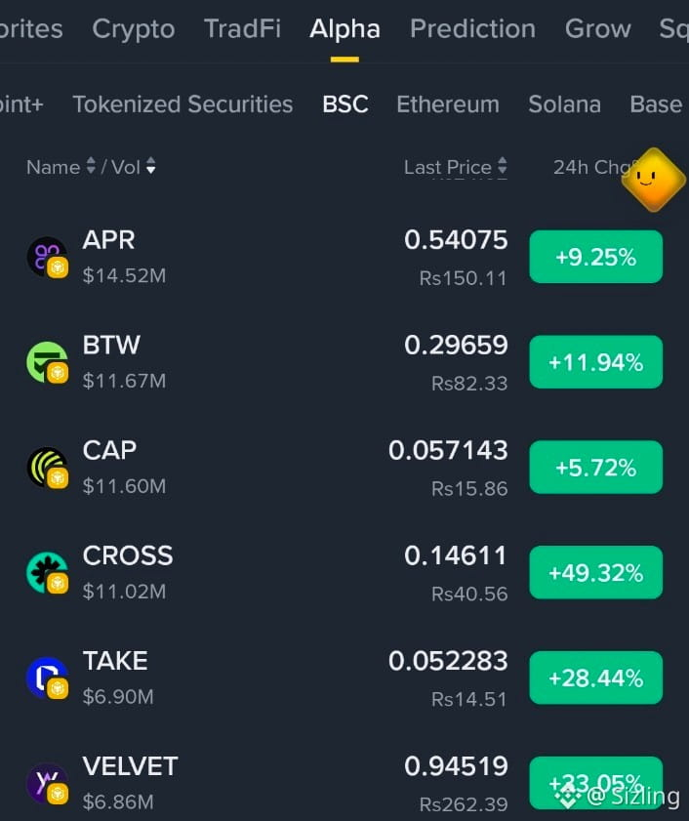689x821 pixels.
Task: Open the CROSS token logo icon
Action: click(x=47, y=573)
